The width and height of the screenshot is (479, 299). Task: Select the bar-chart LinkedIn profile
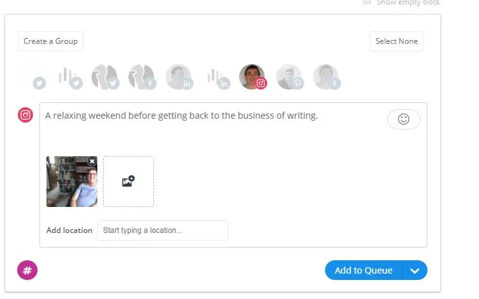(x=216, y=77)
